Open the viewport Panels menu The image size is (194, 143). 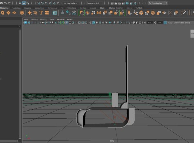70,19
